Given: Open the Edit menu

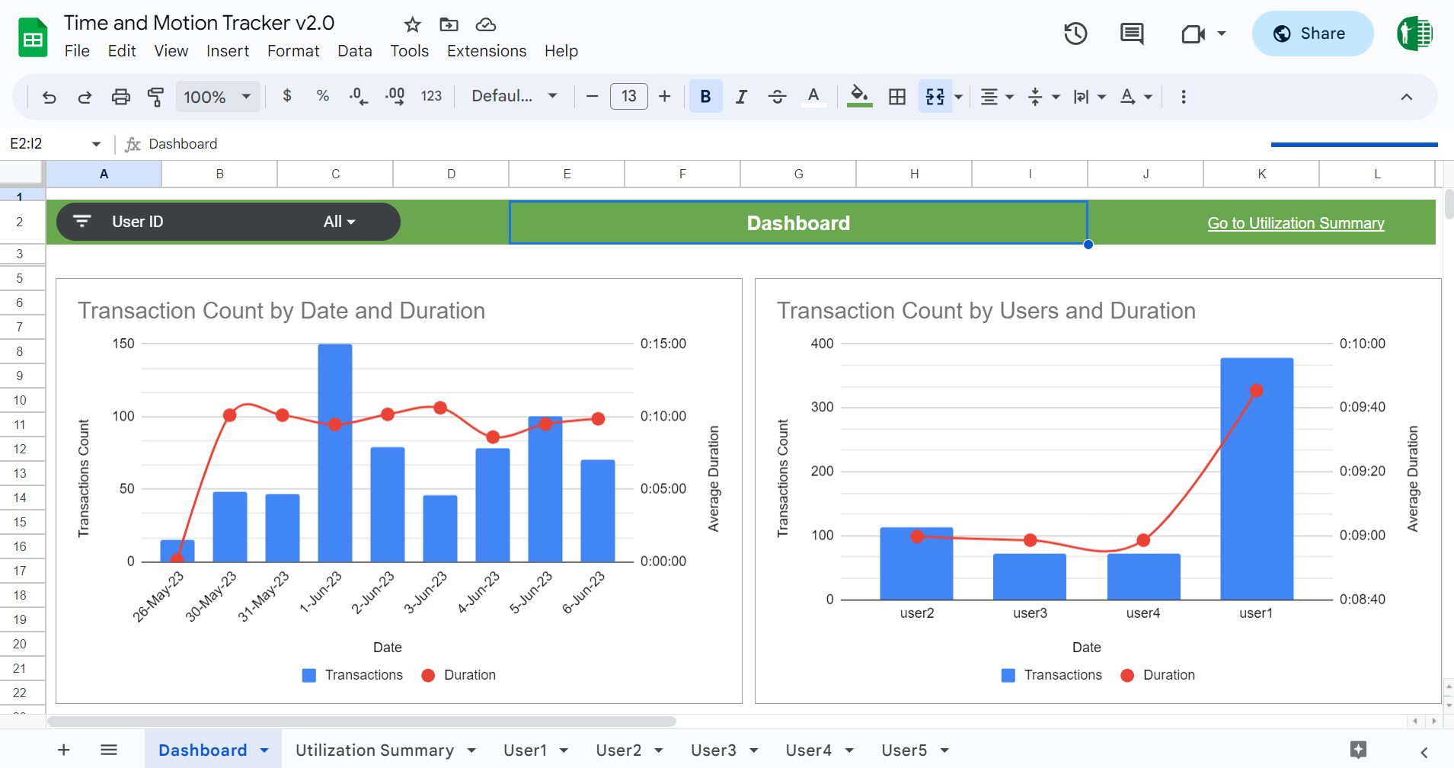Looking at the screenshot, I should pos(122,51).
